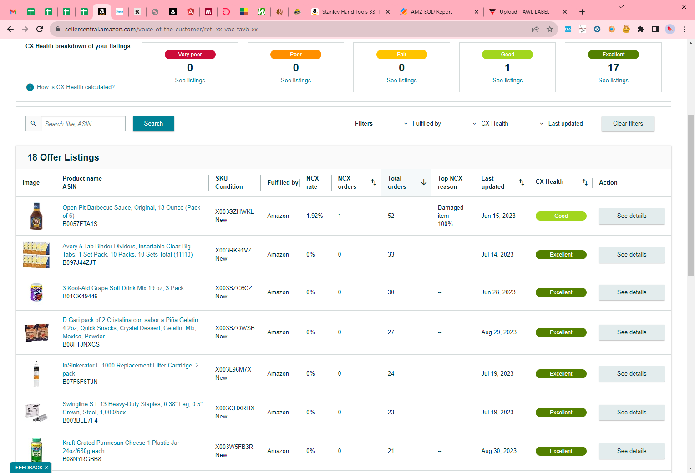Select SKU text X003SZHWKL
The width and height of the screenshot is (695, 473).
coord(234,211)
